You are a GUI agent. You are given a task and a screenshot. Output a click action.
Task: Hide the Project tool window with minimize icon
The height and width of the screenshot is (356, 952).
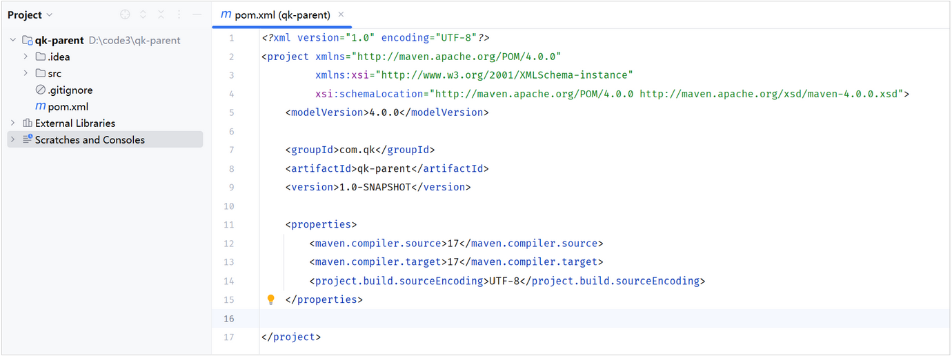point(197,14)
